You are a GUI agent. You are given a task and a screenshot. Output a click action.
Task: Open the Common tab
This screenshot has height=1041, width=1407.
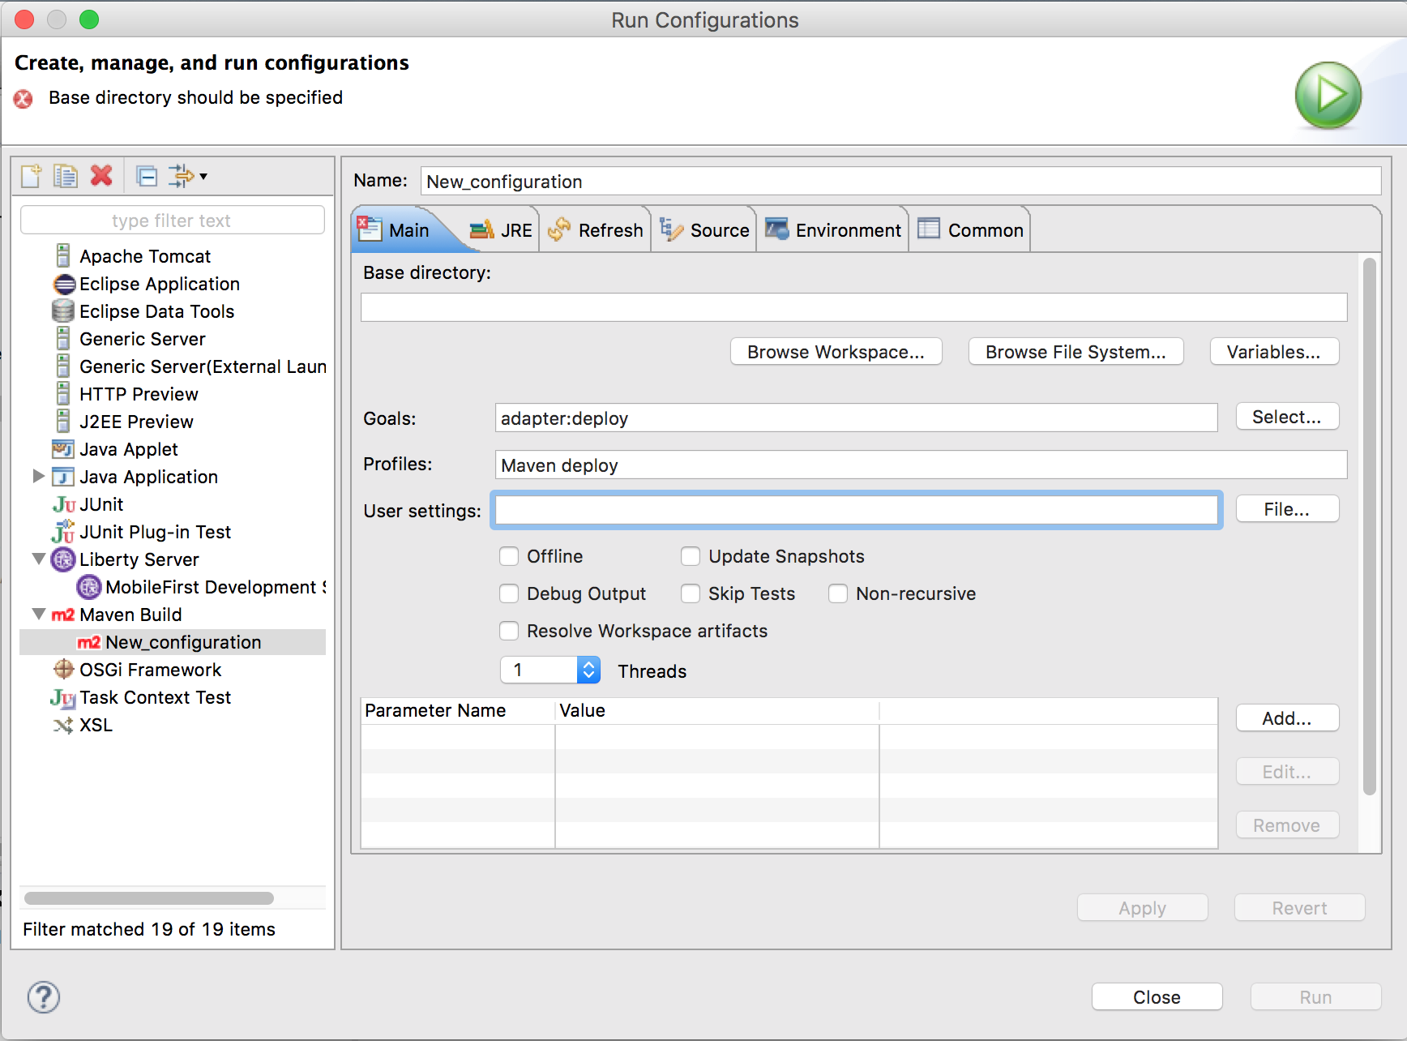tap(971, 230)
